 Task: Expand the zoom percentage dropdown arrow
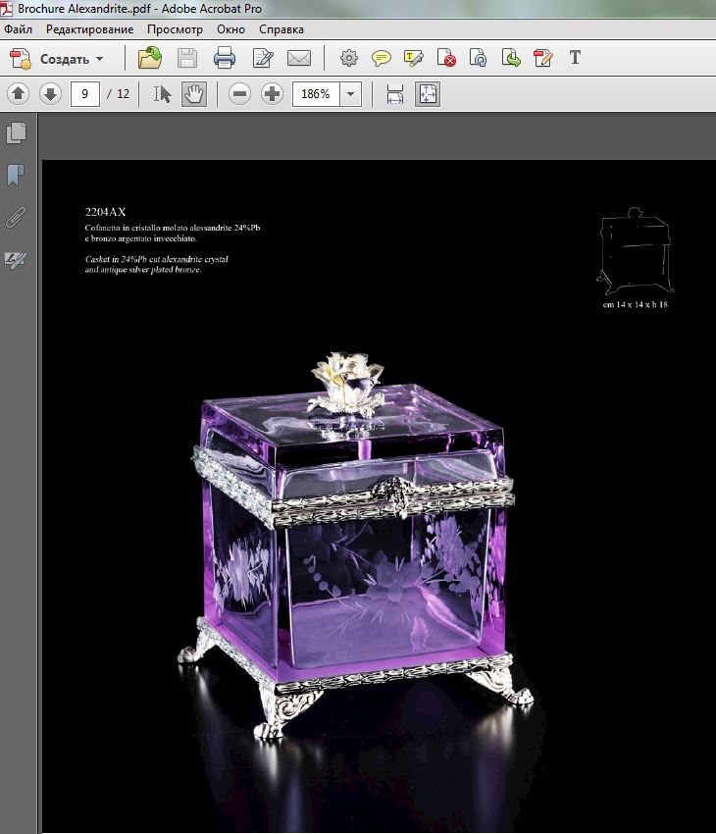click(350, 94)
